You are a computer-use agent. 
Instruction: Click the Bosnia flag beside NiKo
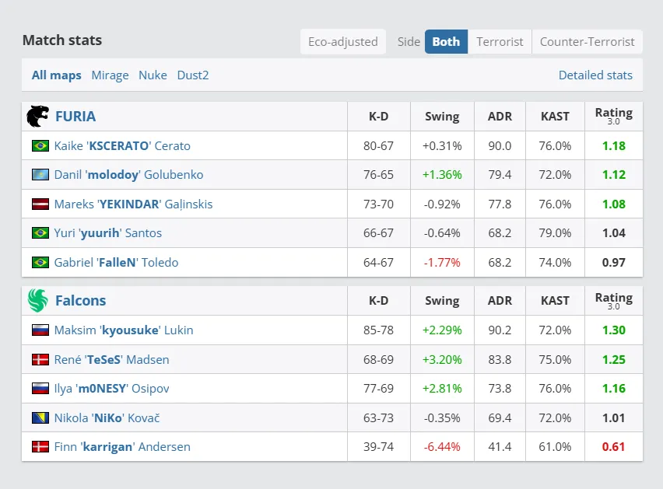tap(40, 418)
